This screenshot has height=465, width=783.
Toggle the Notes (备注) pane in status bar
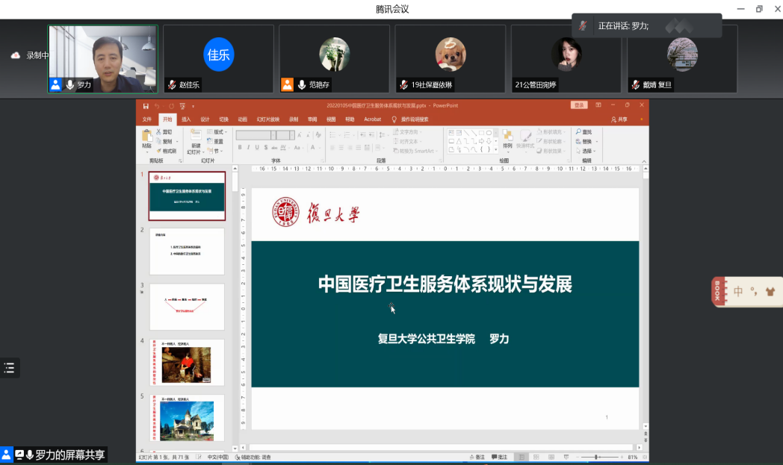[x=476, y=457]
